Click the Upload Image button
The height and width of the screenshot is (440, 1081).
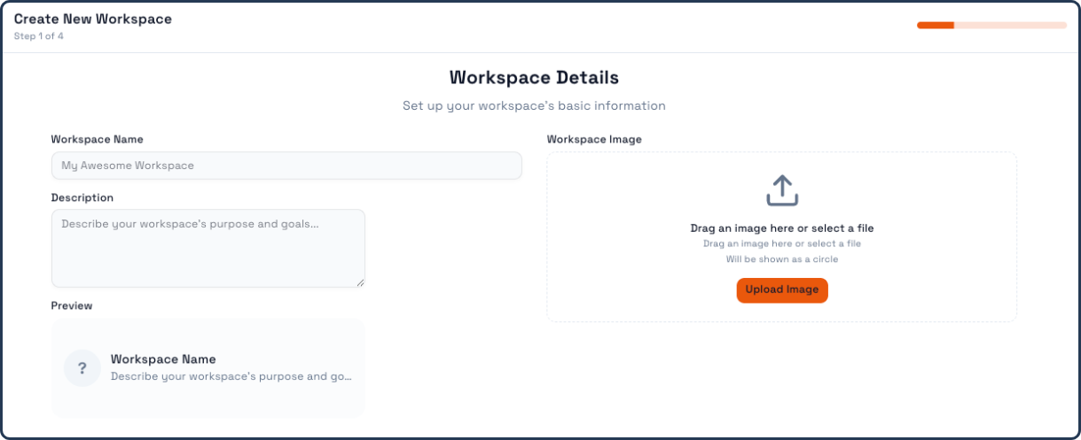click(x=782, y=290)
